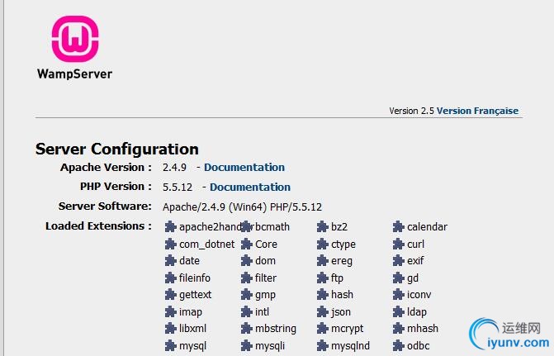Click the puzzle icon beside filter

[247, 278]
